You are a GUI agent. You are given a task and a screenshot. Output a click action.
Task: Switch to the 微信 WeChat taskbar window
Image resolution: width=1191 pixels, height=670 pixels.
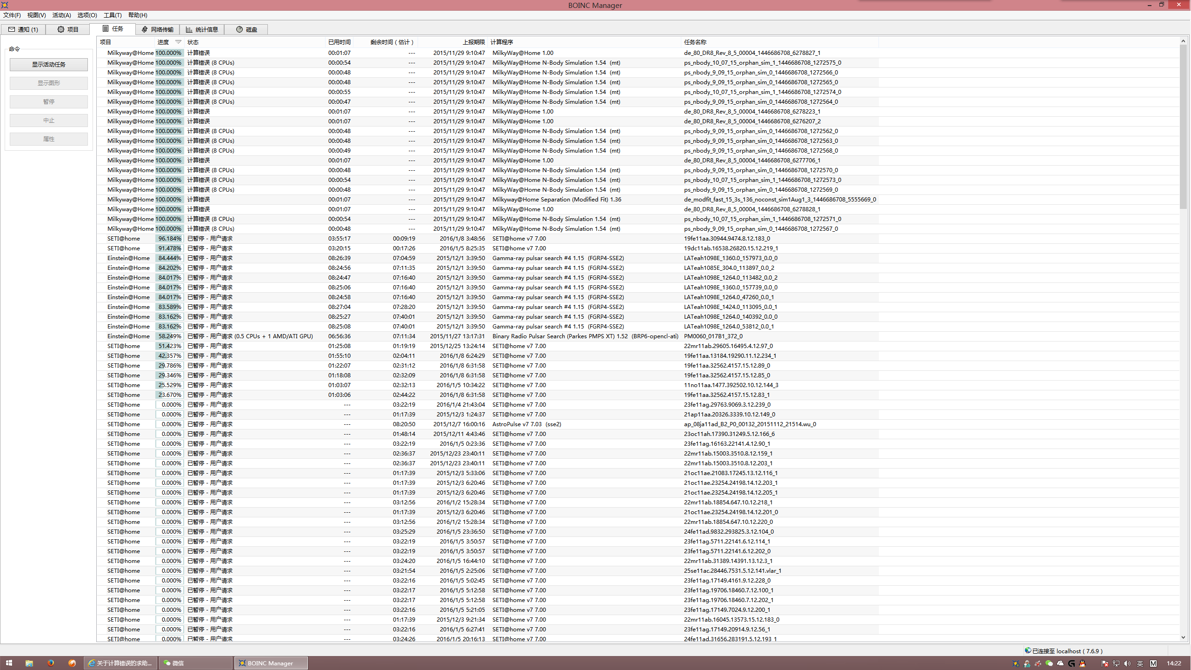tap(196, 663)
